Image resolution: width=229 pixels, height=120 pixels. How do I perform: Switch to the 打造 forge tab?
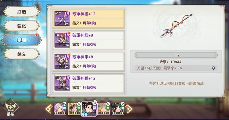pos(22,12)
